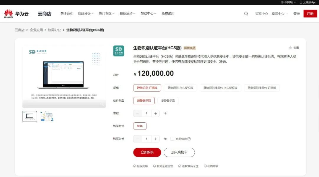Image resolution: width=319 pixels, height=177 pixels.
Task: Click 协同办公 breadcrumb link
Action: 55,30
